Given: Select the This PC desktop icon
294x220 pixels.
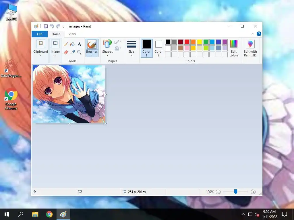Looking at the screenshot, I should point(11,12).
